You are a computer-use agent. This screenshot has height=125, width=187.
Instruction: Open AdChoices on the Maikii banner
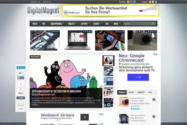click(156, 5)
